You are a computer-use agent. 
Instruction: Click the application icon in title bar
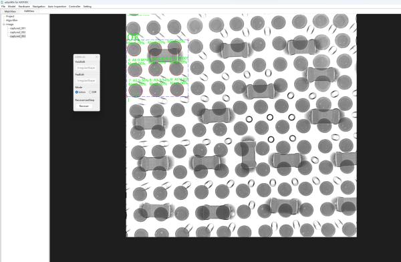click(2, 2)
